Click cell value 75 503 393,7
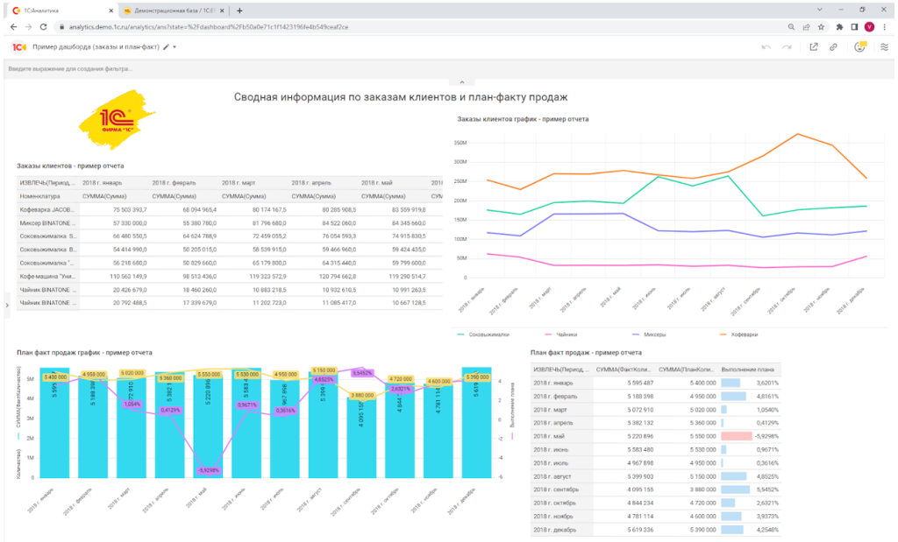 pyautogui.click(x=130, y=210)
